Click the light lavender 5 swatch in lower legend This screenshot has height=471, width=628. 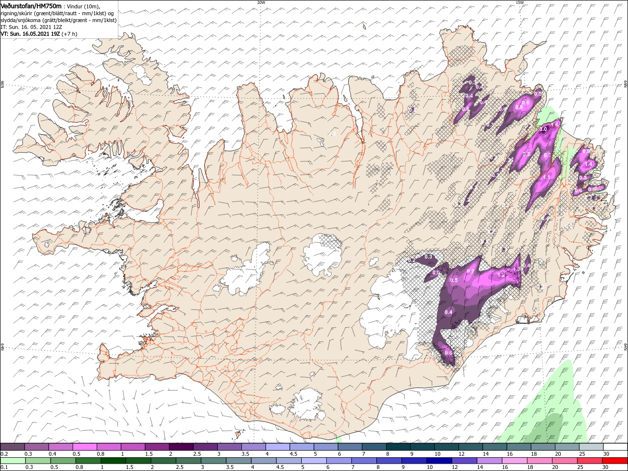click(x=314, y=461)
